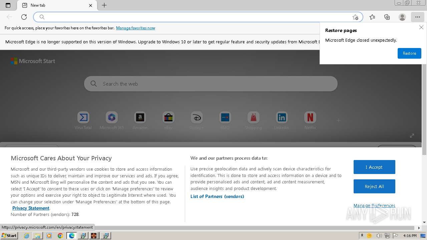The image size is (427, 240).
Task: Open Settings and more ellipsis menu
Action: (x=418, y=17)
